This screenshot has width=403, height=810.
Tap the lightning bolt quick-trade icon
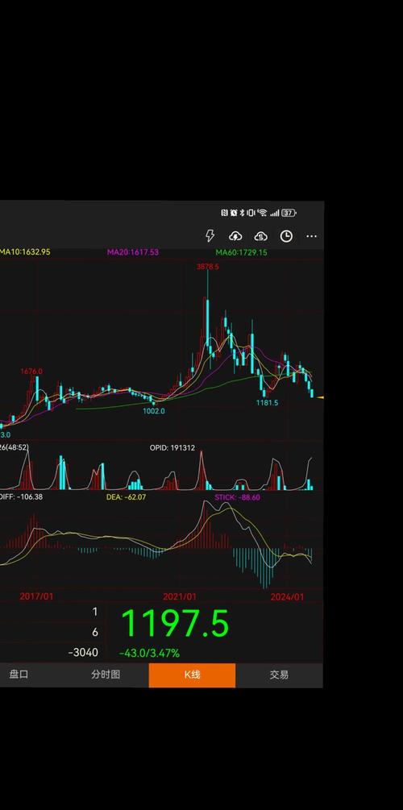[210, 236]
